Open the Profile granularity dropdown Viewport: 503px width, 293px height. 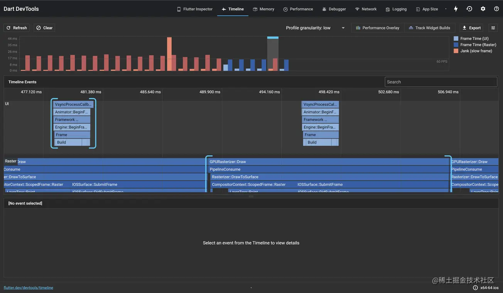[x=315, y=28]
